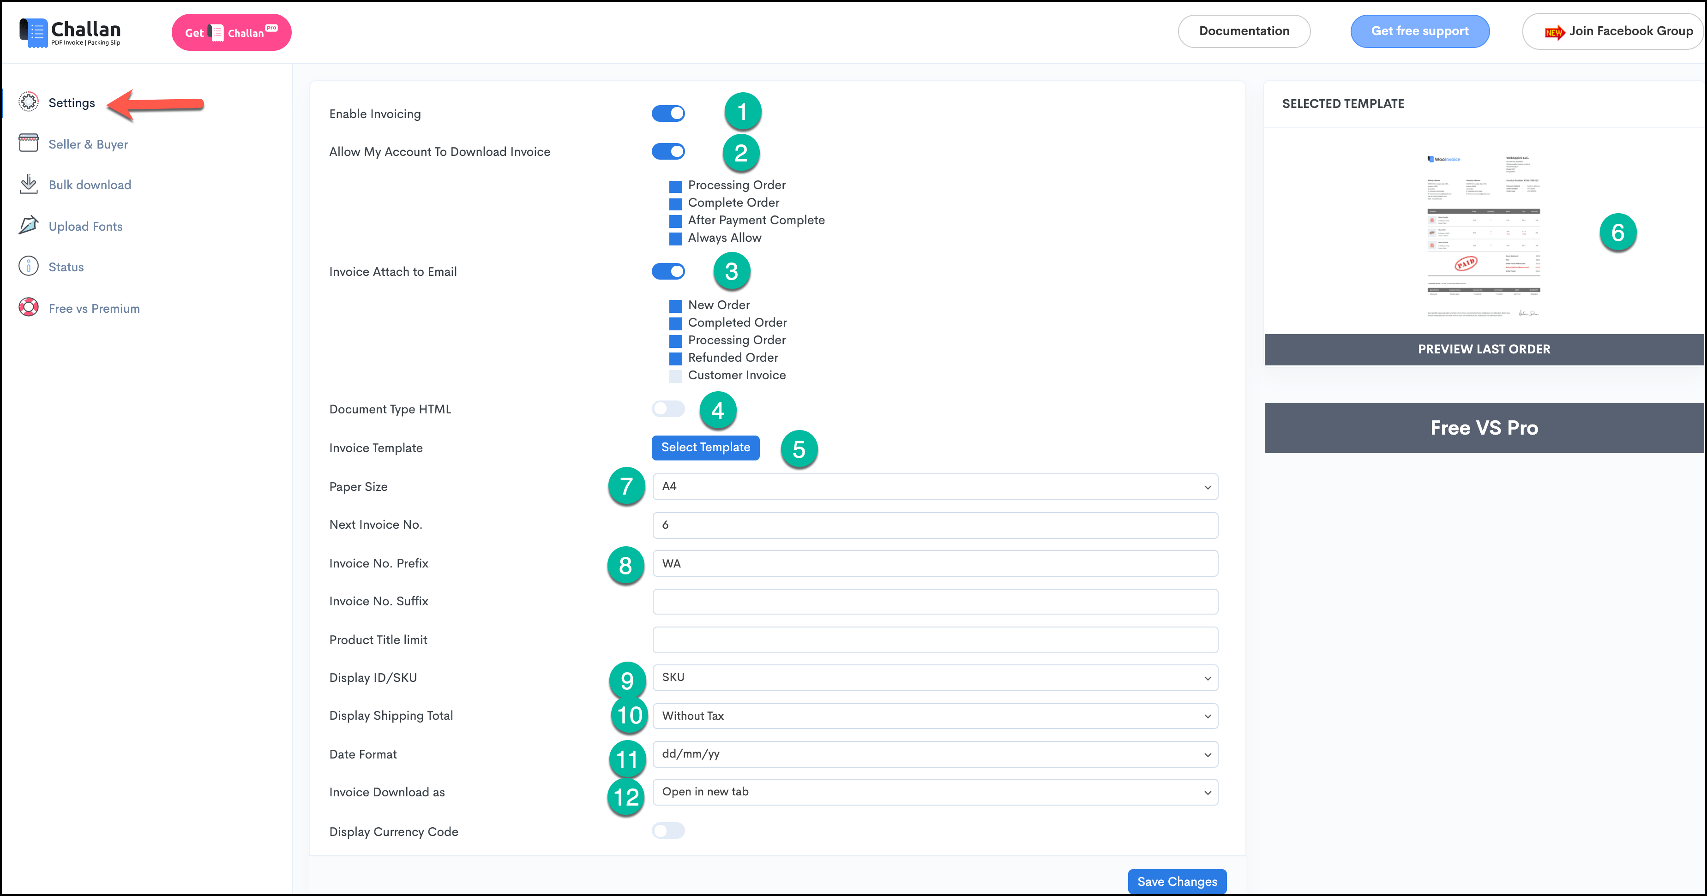1707x896 pixels.
Task: Click the selected invoice template thumbnail
Action: (1483, 236)
